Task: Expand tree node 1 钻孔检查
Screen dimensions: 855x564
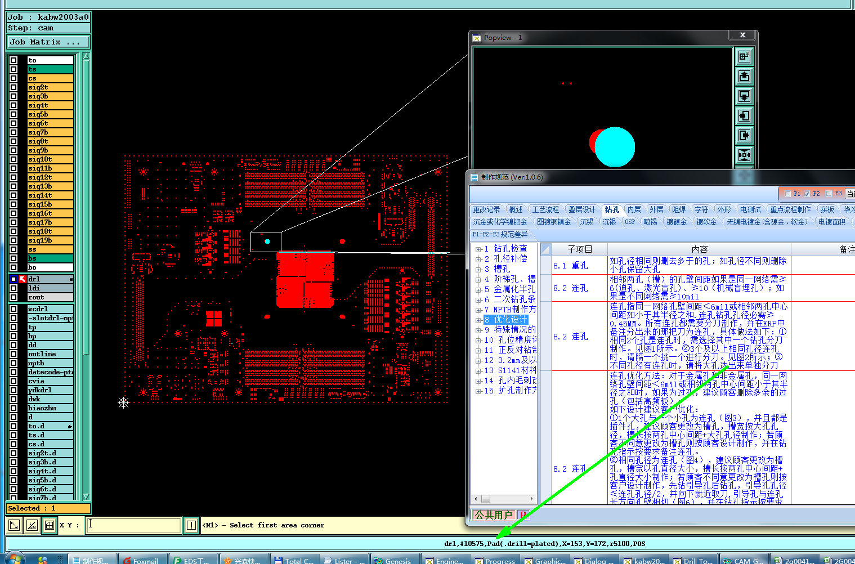Action: (478, 249)
